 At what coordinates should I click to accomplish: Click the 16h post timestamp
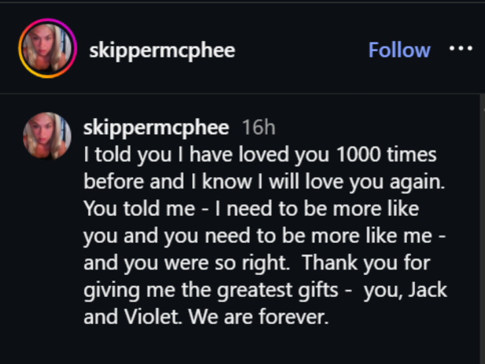tap(258, 128)
